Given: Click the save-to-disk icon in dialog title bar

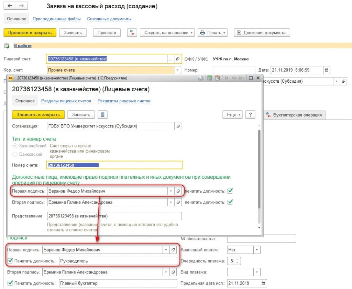Looking at the screenshot, I should [x=201, y=78].
